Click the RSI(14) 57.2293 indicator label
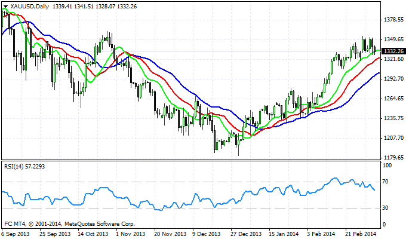406x239 pixels. (24, 167)
